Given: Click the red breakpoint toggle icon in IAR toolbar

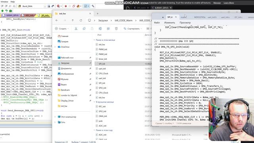Looking at the screenshot, I should coord(65,6).
